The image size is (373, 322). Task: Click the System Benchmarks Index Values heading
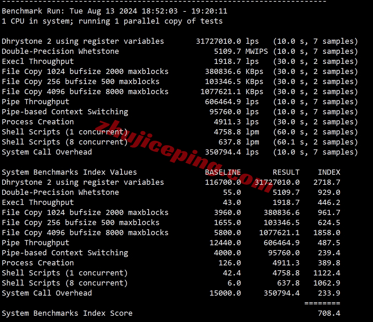tap(69, 172)
